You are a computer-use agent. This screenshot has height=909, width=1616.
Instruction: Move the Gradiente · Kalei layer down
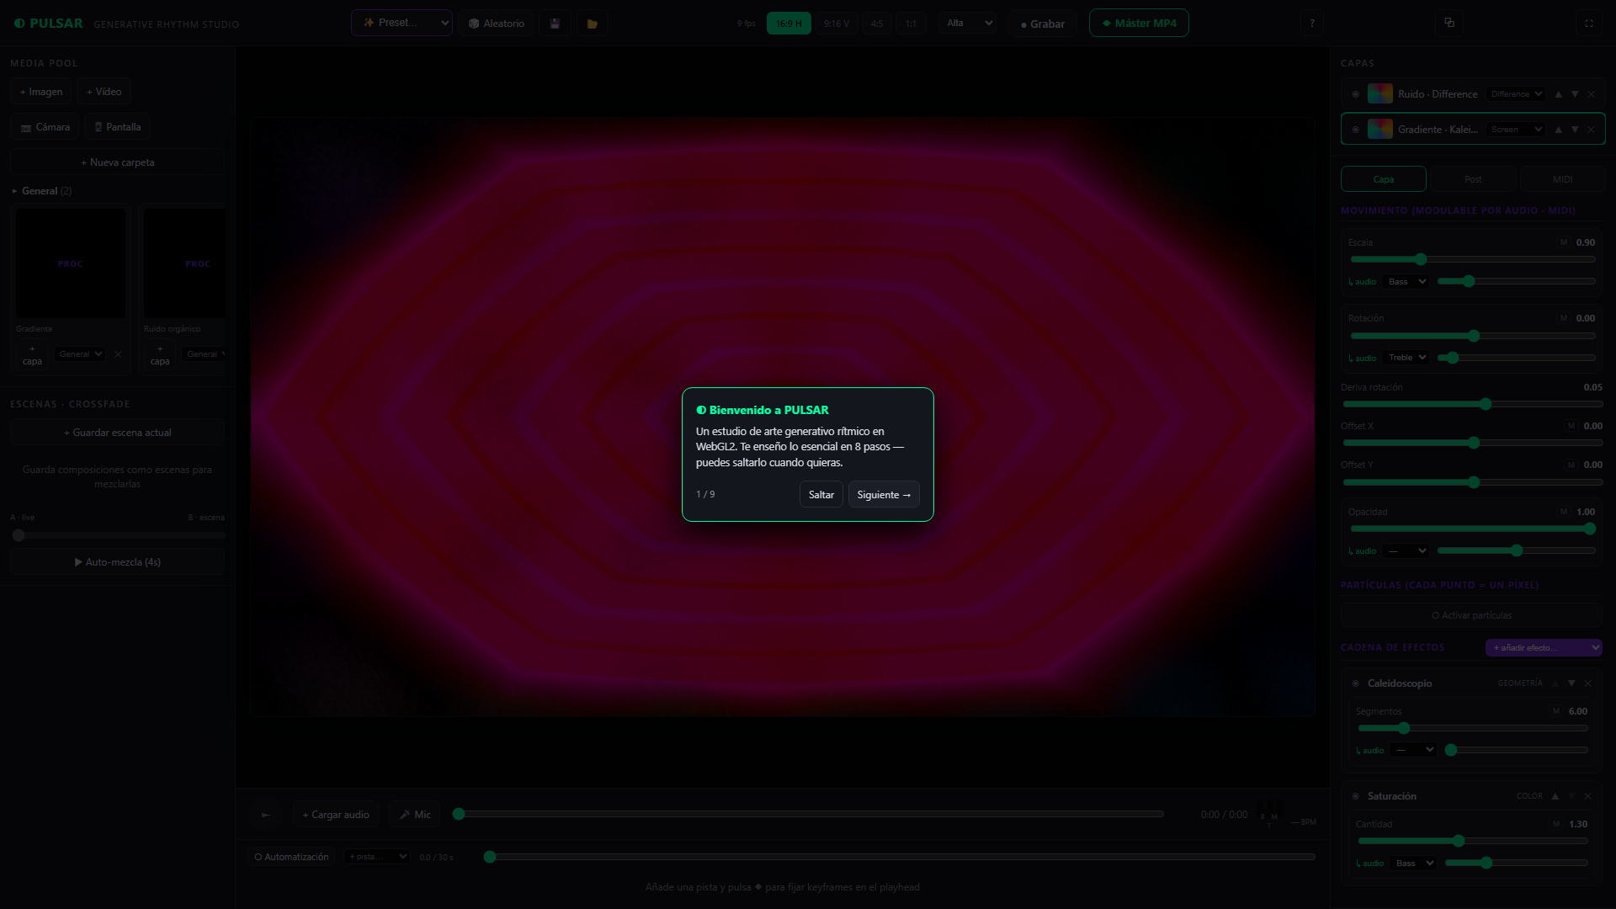[1575, 130]
